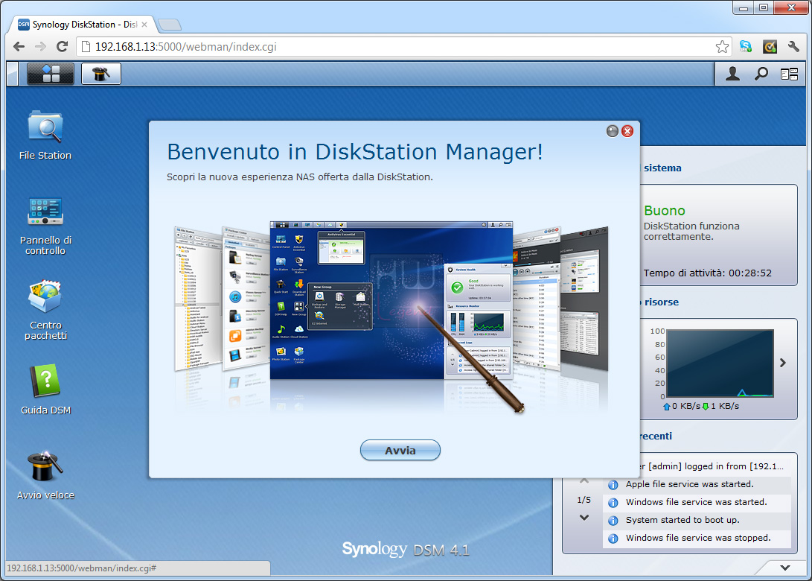Select 'Windows file service was stopped.' log entry
812x581 pixels.
[698, 538]
